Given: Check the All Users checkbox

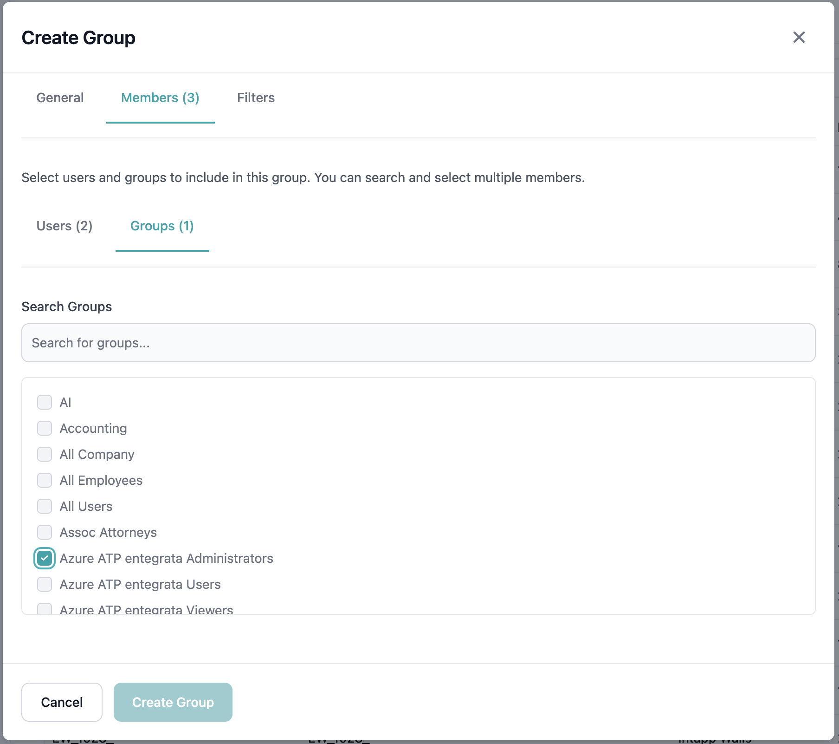Looking at the screenshot, I should (x=45, y=506).
